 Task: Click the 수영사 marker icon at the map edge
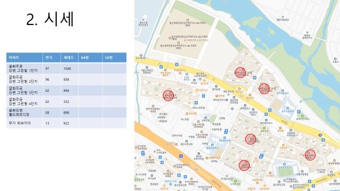pos(335,59)
